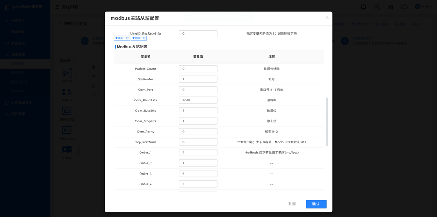Click the Com_Port value input
Screen dimensions: 437x217
point(198,90)
